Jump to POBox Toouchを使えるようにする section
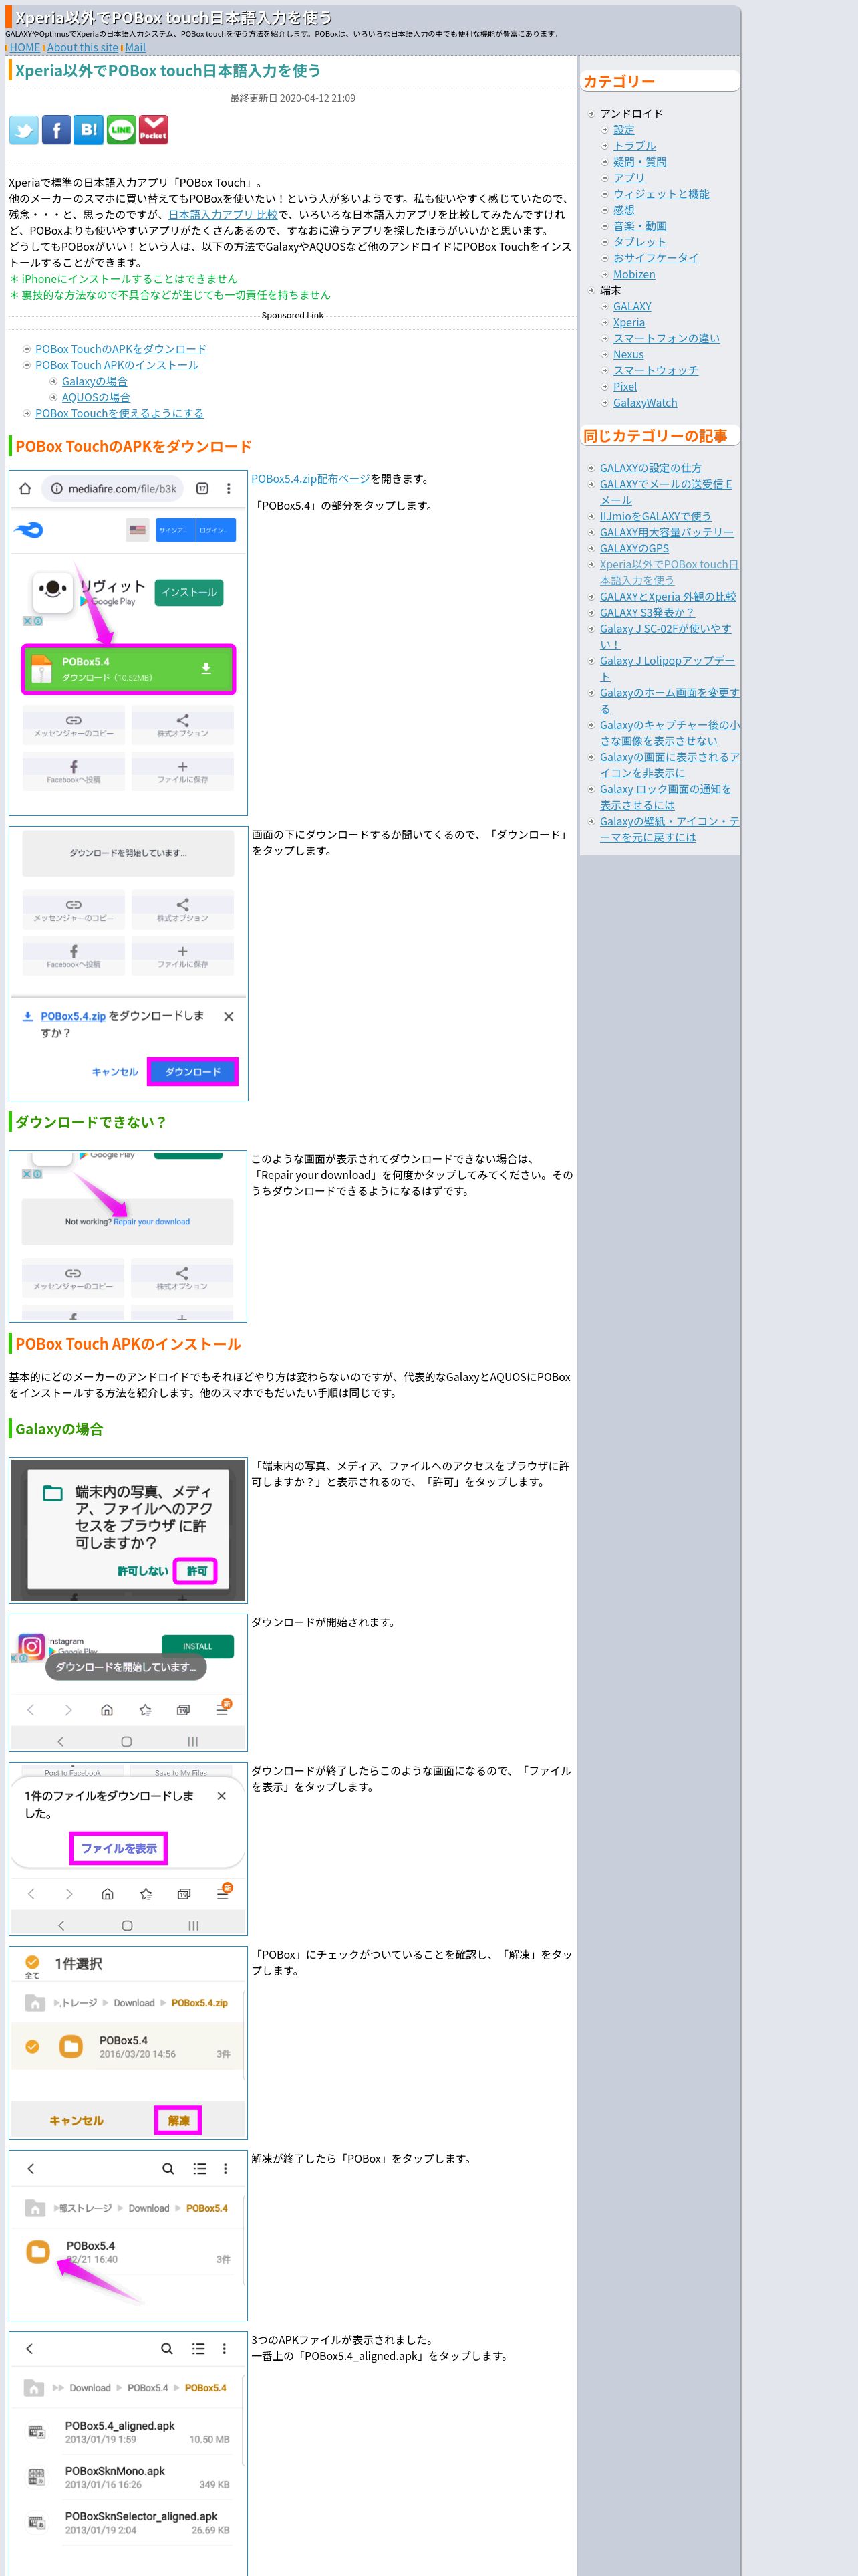The image size is (858, 2576). pyautogui.click(x=119, y=413)
